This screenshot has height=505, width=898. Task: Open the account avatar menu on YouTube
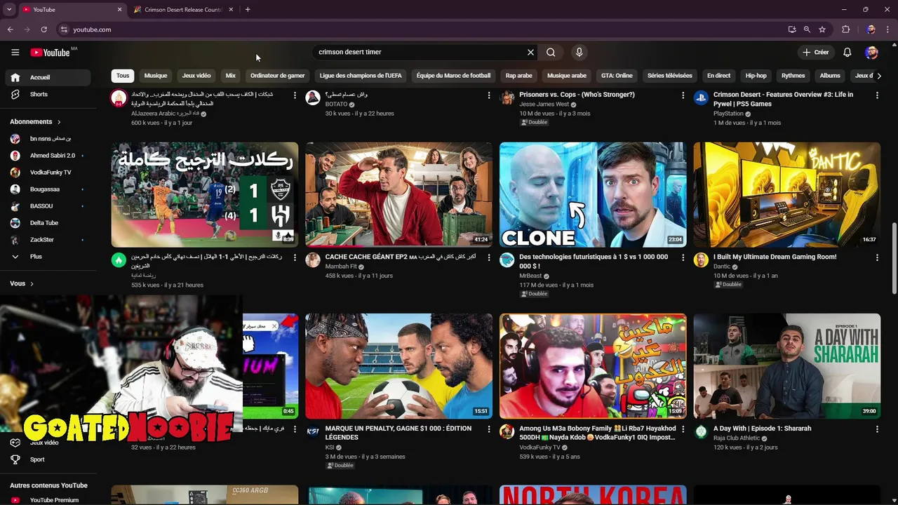[871, 53]
